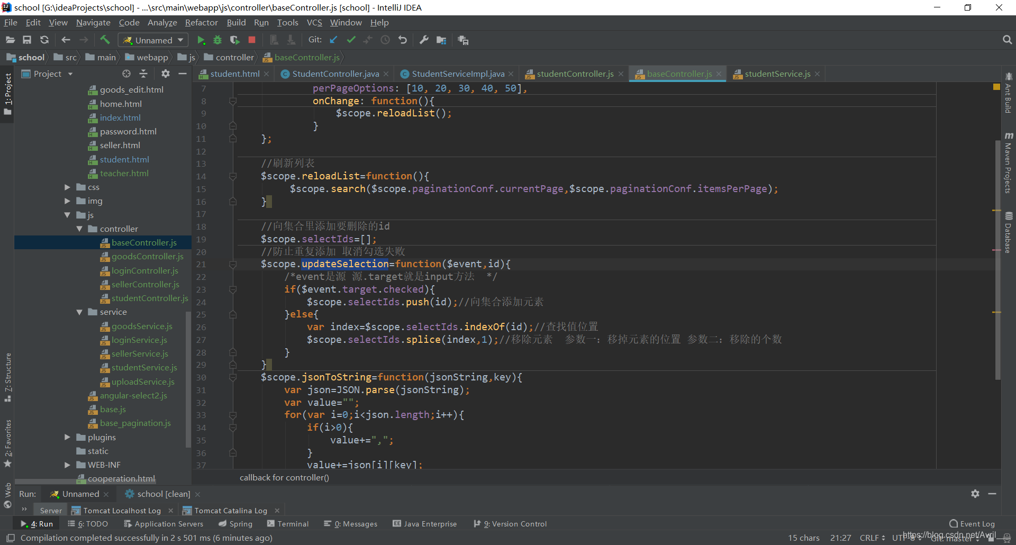1016x545 pixels.
Task: Open Run panel gear settings
Action: click(x=975, y=494)
